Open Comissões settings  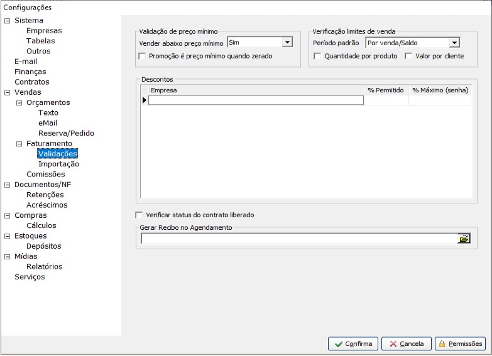(x=46, y=175)
